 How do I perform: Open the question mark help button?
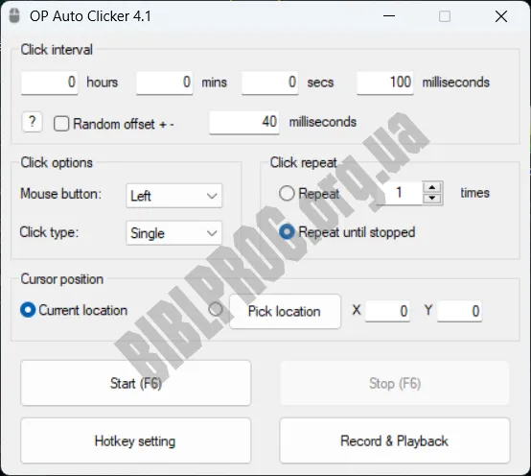tap(33, 122)
